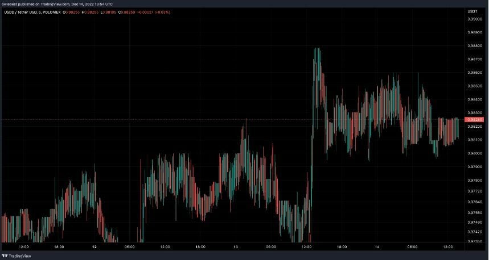Click the TradingView logo at bottom left
Screen dimensions: 489x260
pos(16,256)
